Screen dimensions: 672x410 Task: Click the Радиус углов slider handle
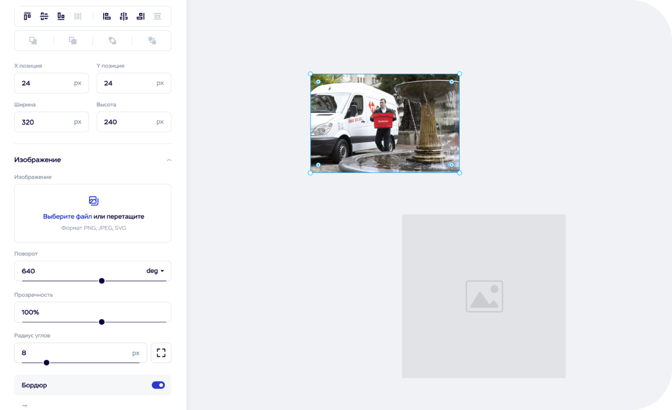point(46,363)
